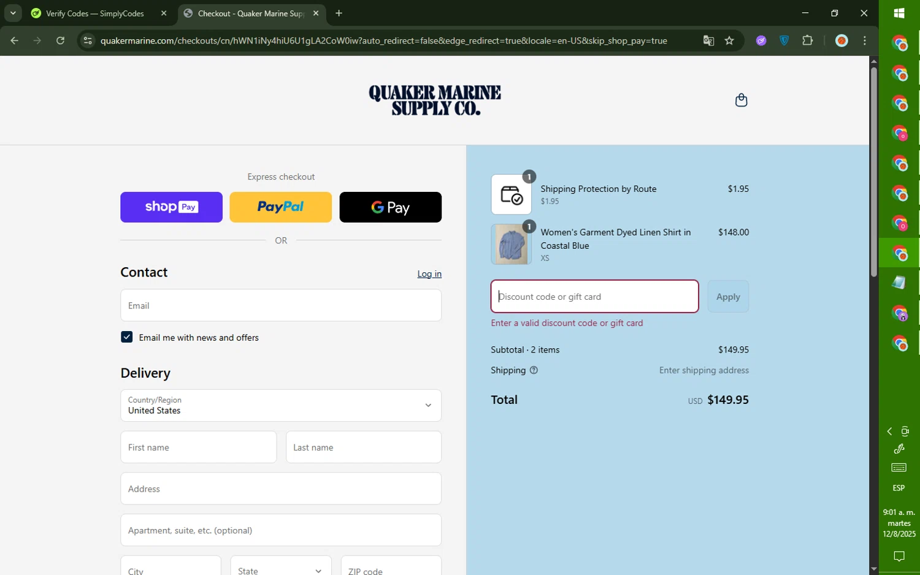Expand the Country/Region dropdown

[281, 405]
